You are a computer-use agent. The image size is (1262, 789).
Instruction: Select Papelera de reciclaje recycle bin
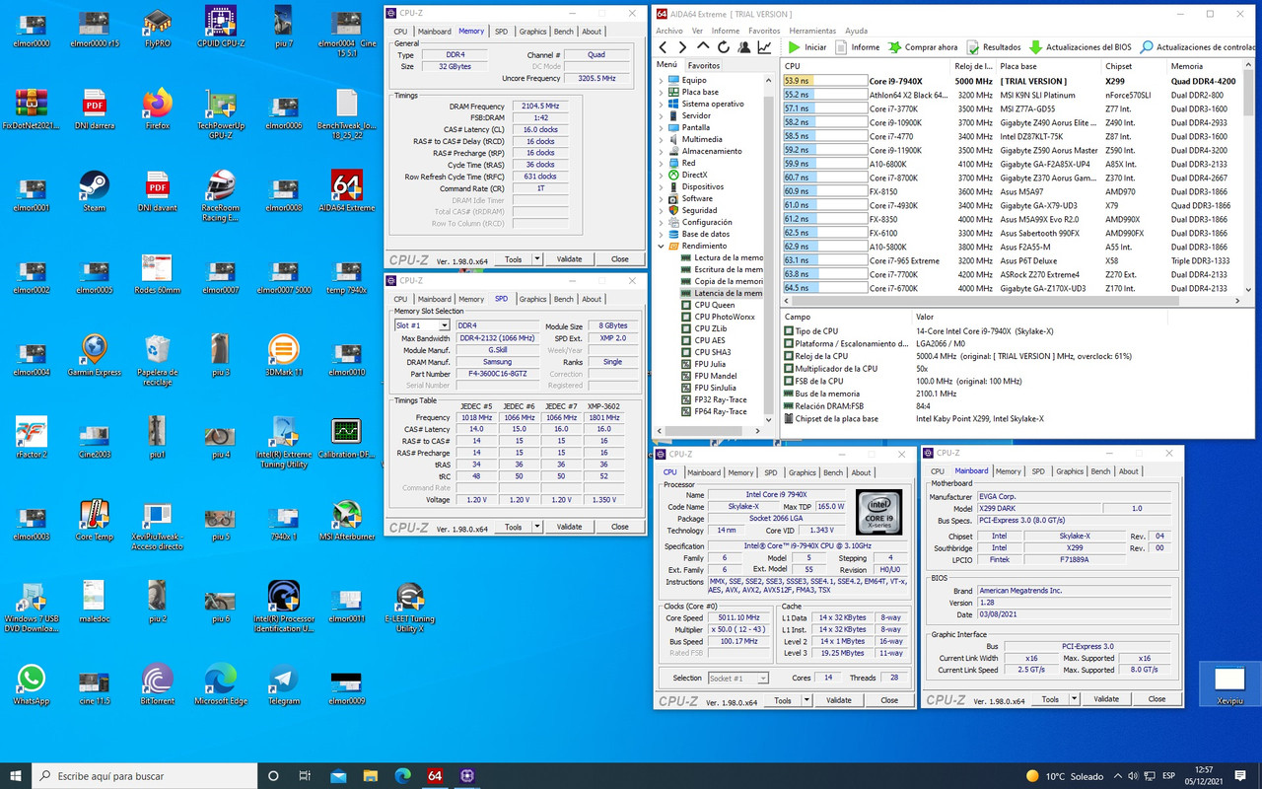(157, 360)
